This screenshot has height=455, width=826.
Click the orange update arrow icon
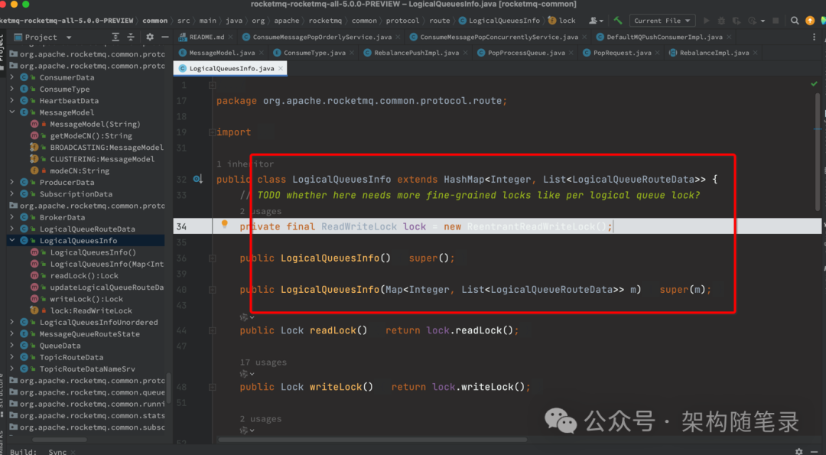[x=810, y=21]
